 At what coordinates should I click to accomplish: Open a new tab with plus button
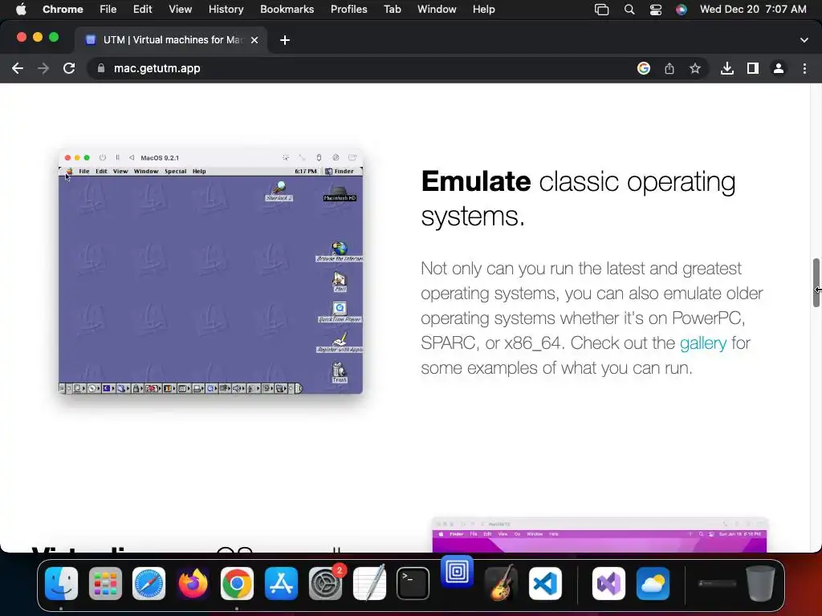click(285, 40)
